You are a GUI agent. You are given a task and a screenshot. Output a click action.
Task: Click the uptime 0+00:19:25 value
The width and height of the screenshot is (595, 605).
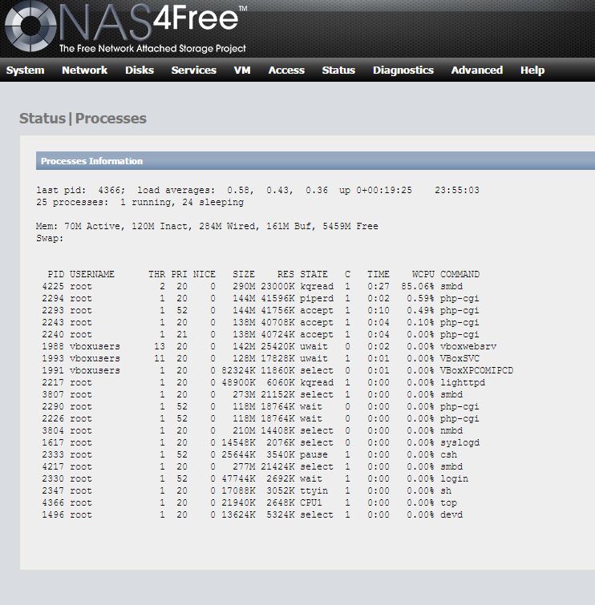(x=384, y=190)
